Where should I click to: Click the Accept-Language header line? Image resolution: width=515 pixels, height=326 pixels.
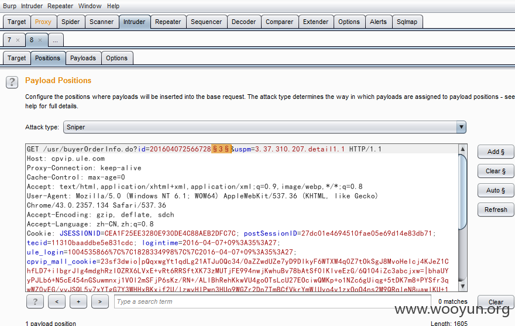[90, 224]
